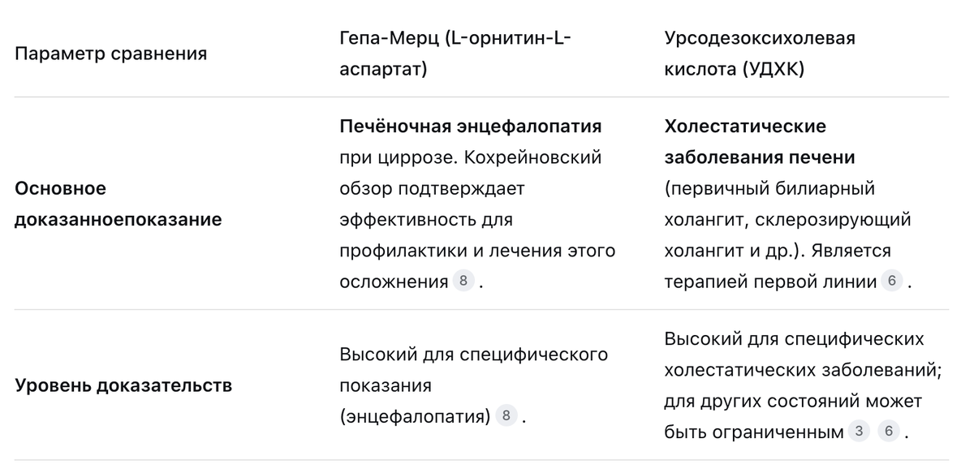Click the "Высокий для специфических" line in УДХК column
The width and height of the screenshot is (974, 473).
[x=794, y=339]
